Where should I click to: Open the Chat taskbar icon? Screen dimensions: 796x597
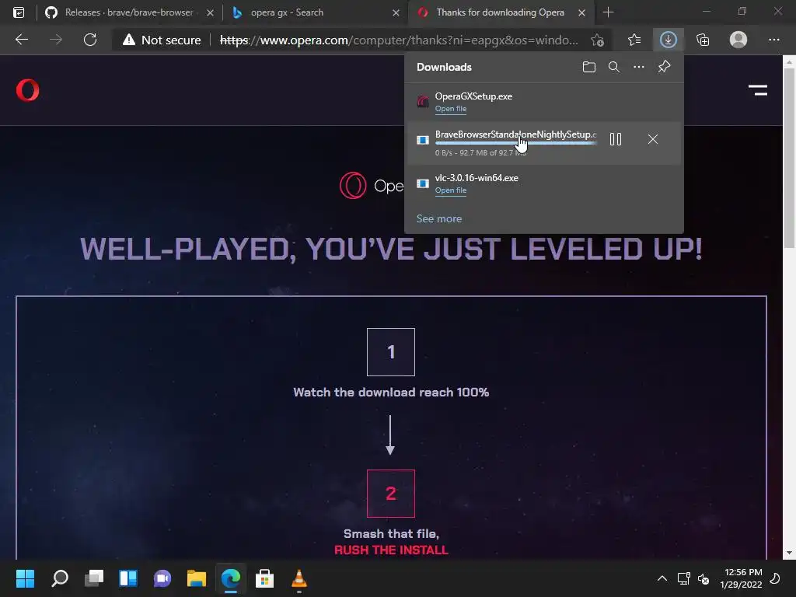[x=162, y=578]
